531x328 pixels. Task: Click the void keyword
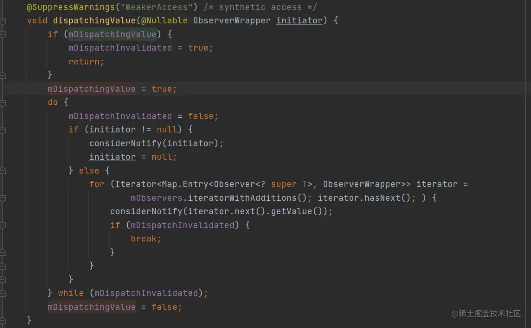pos(37,20)
